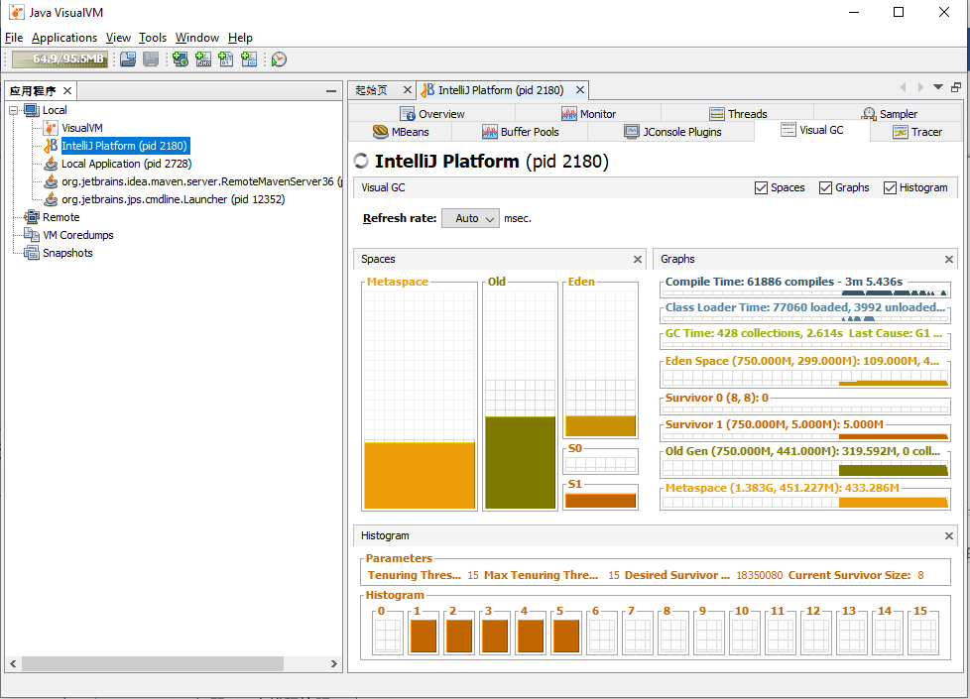Click the Add JMX Connection toolbar icon
Image resolution: width=970 pixels, height=699 pixels.
(x=203, y=59)
